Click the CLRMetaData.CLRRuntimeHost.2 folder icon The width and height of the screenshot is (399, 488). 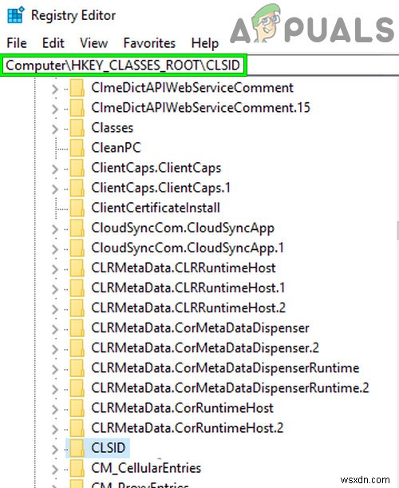pos(77,308)
